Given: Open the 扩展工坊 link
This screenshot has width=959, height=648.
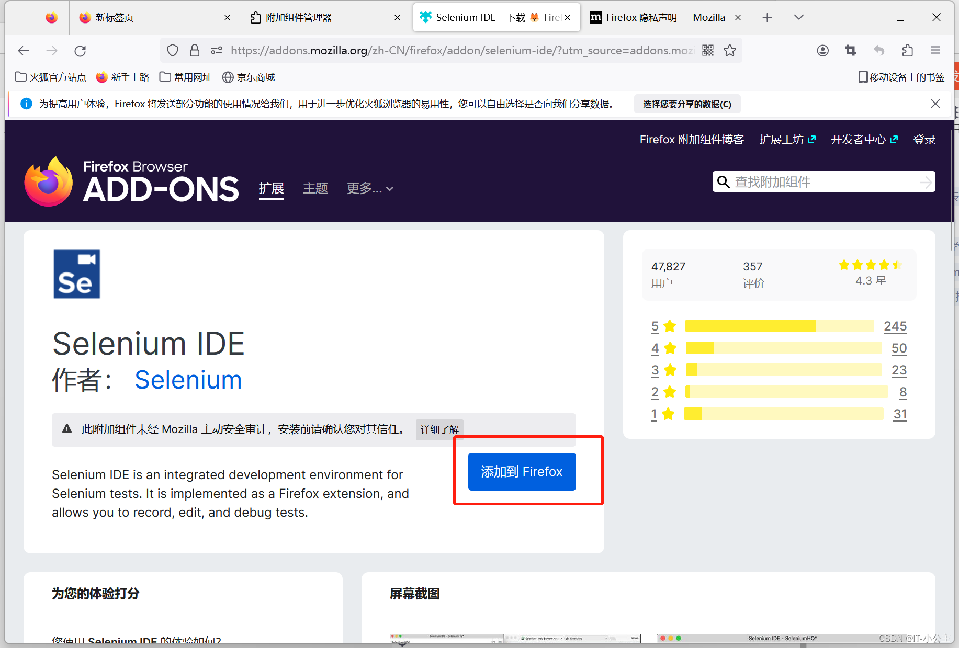Looking at the screenshot, I should click(787, 140).
